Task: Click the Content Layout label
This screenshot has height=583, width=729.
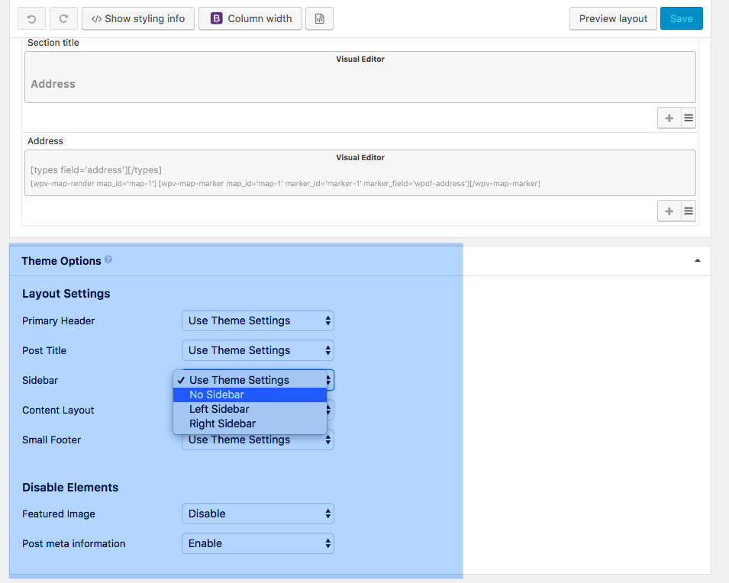Action: 58,410
